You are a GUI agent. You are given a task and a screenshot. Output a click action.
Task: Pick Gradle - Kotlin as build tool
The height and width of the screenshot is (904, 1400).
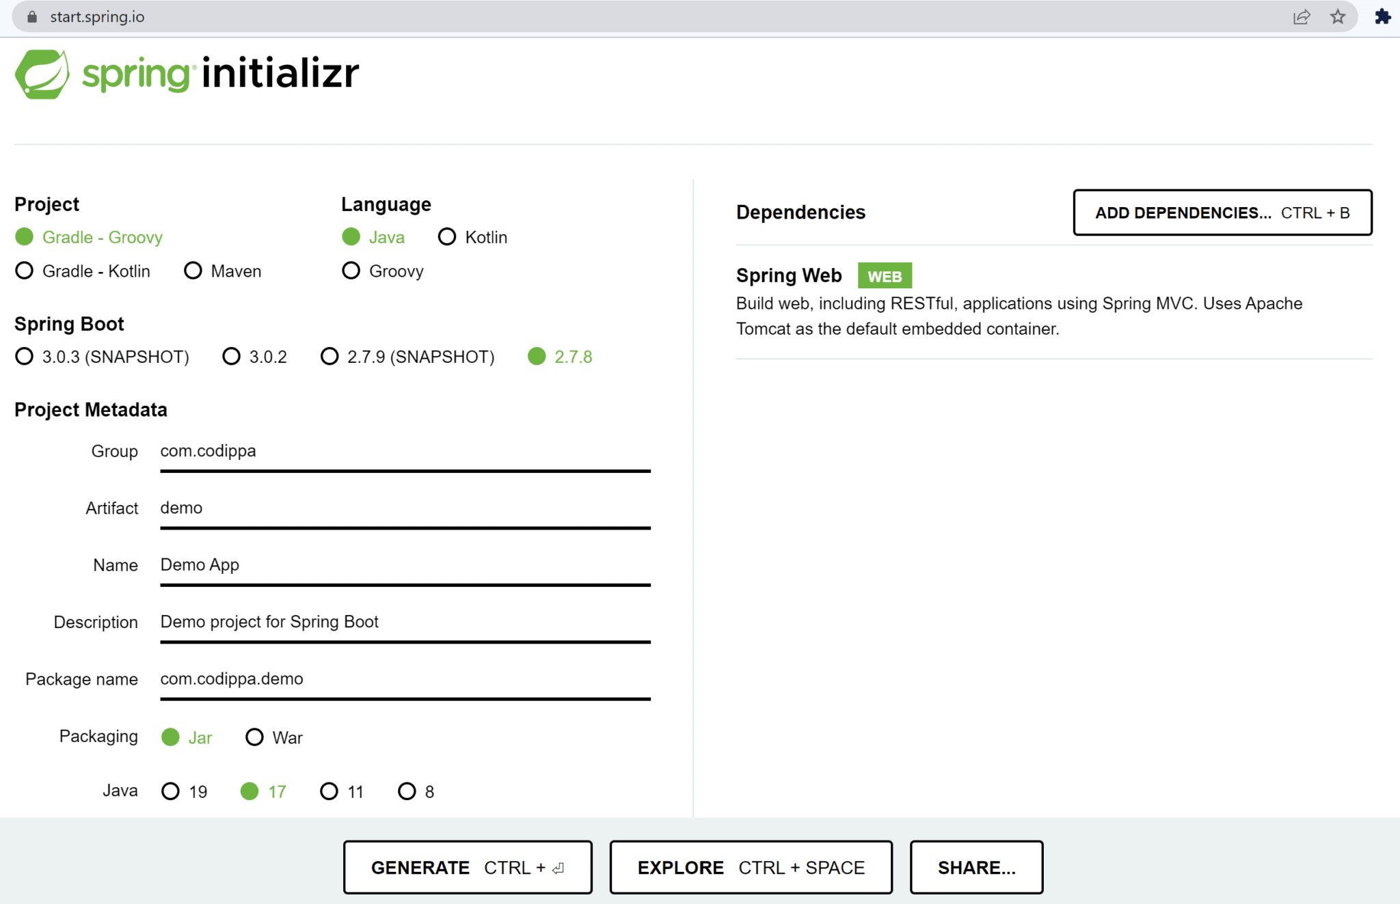(24, 271)
